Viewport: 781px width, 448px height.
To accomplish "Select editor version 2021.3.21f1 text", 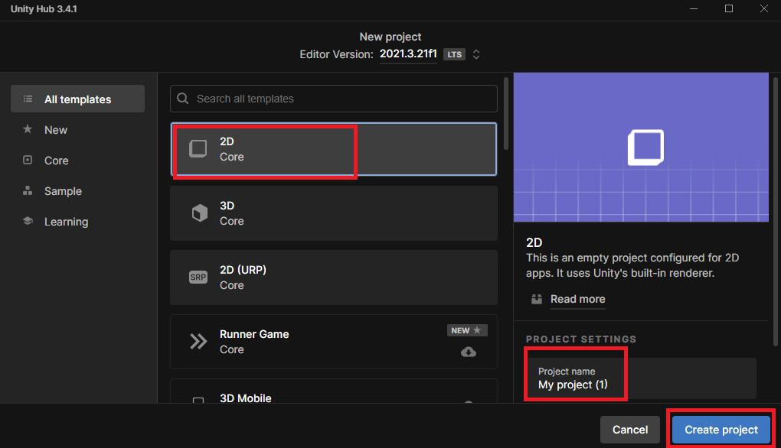I will pos(407,54).
